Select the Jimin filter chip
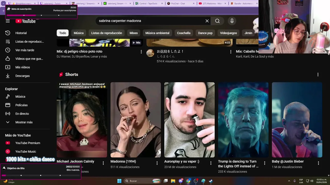Viewport: 330px width, 185px height. pos(248,33)
